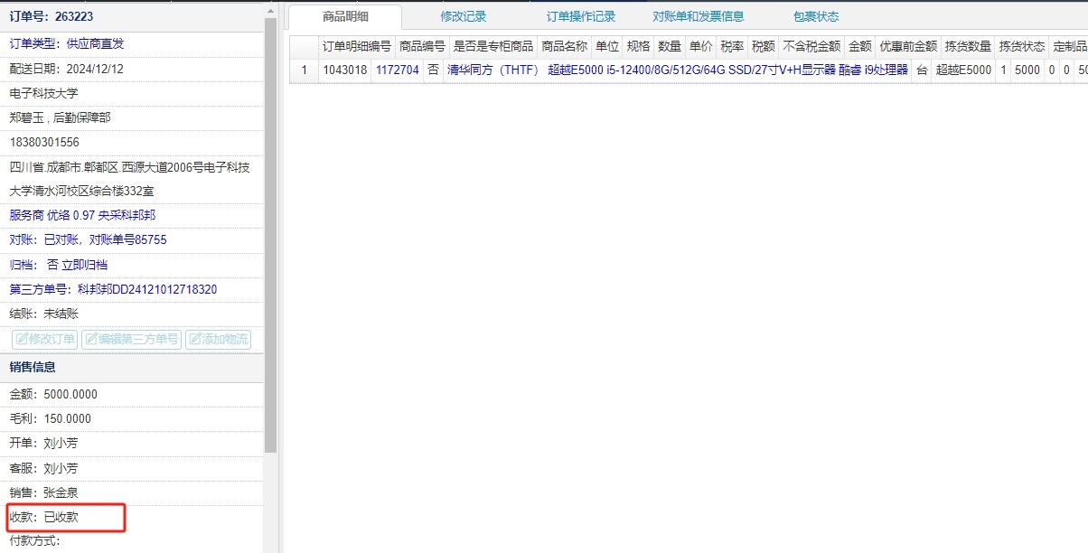1088x553 pixels.
Task: Click the 付款方式 row
Action: (132, 541)
